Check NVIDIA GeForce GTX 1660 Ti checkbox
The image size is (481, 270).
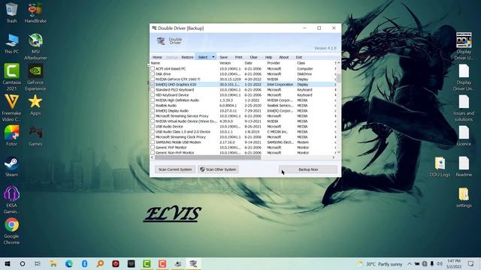click(x=153, y=79)
